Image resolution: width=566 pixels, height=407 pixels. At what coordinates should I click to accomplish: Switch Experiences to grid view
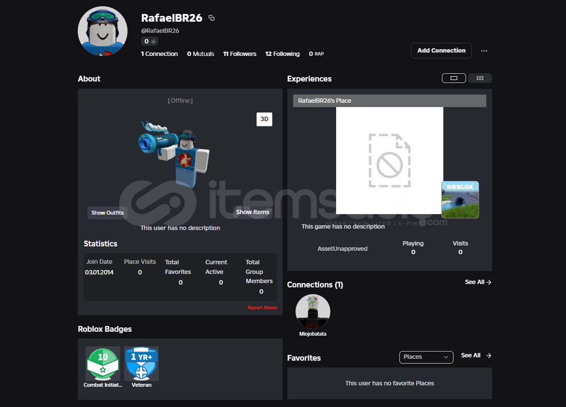click(480, 78)
